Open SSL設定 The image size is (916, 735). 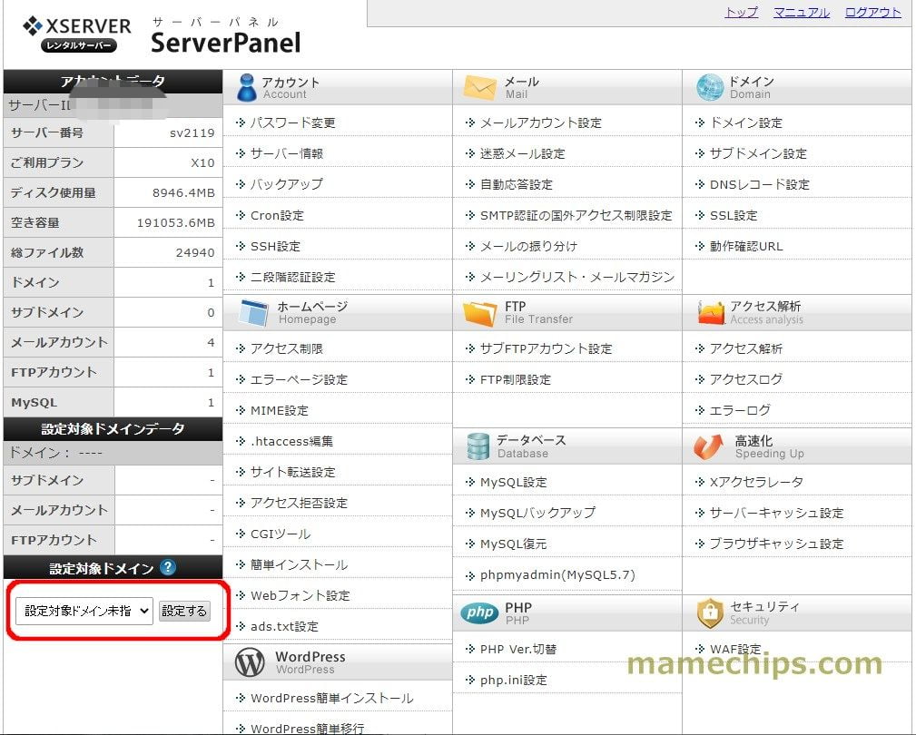tap(734, 215)
